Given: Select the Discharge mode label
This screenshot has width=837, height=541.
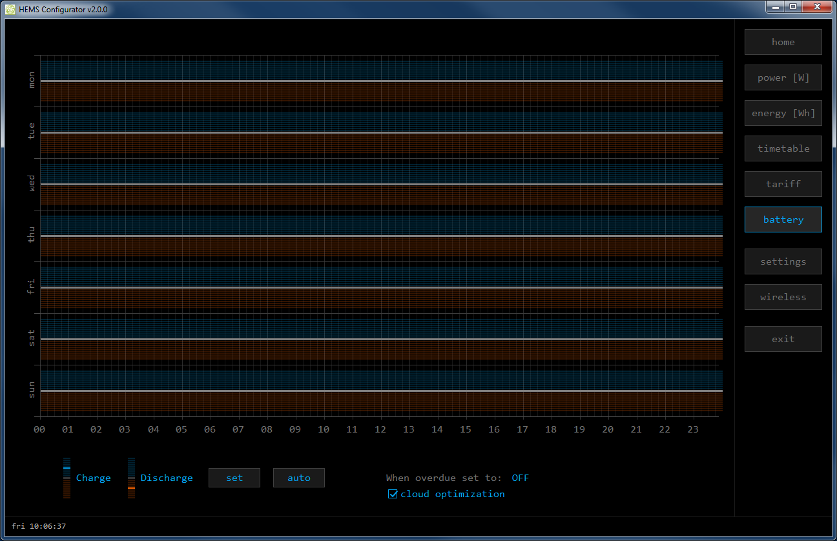Looking at the screenshot, I should [x=167, y=478].
